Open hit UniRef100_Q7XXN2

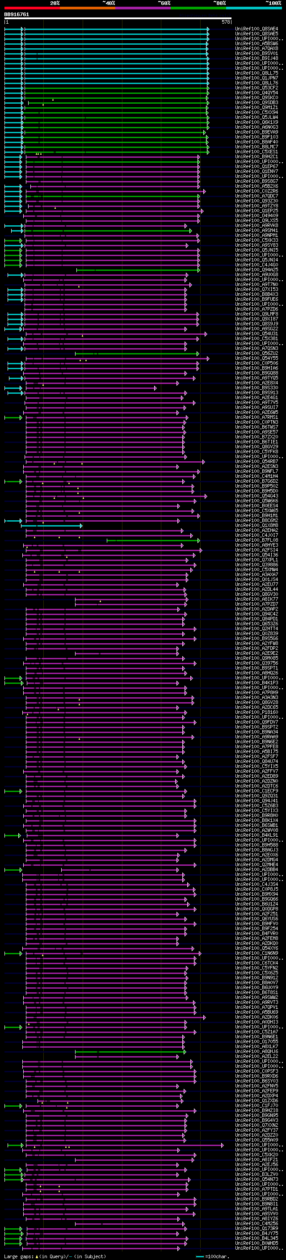click(x=257, y=1125)
